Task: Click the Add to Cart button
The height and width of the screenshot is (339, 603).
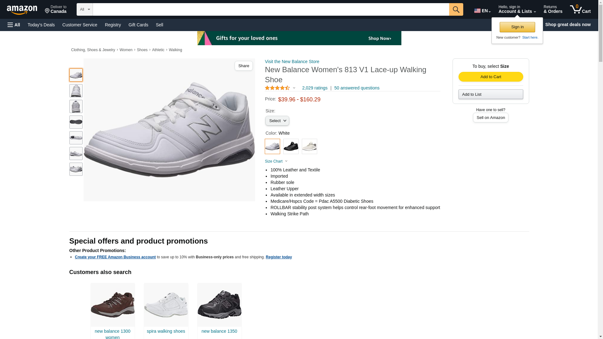Action: [x=491, y=77]
